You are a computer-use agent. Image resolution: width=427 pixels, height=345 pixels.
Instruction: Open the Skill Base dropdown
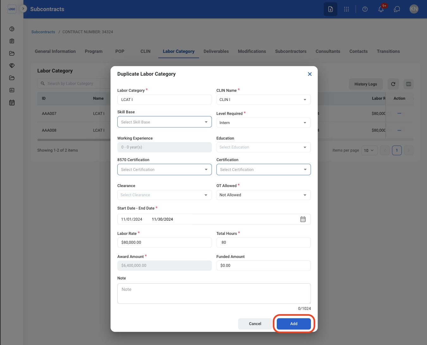[x=164, y=122]
